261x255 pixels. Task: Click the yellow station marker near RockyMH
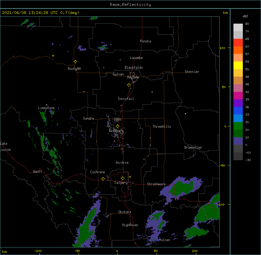(x=75, y=61)
